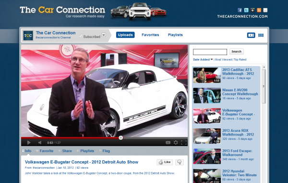Click the Search button
This screenshot has width=288, height=183.
pyautogui.click(x=237, y=52)
